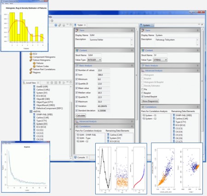Click the Show Diagram(s) button
The width and height of the screenshot is (207, 196).
(x=150, y=101)
